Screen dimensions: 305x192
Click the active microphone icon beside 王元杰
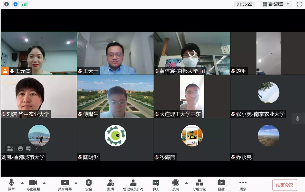pyautogui.click(x=12, y=71)
